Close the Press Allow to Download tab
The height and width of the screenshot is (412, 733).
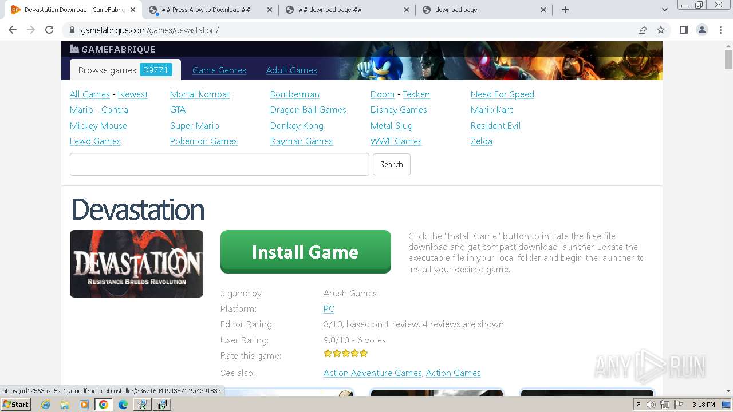click(270, 10)
